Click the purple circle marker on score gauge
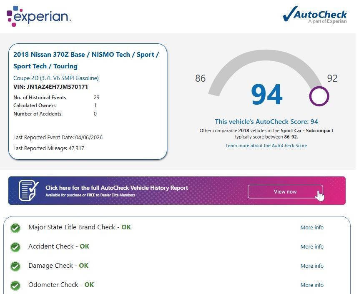 tap(319, 96)
